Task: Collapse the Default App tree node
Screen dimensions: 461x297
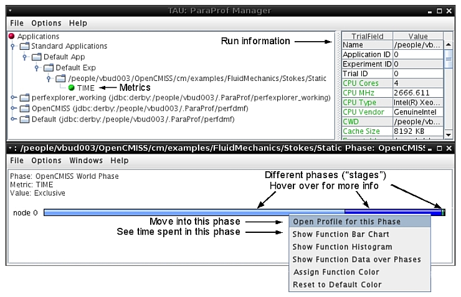Action: coord(25,57)
